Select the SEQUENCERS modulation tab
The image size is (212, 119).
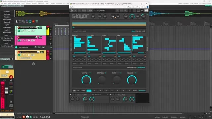click(132, 67)
